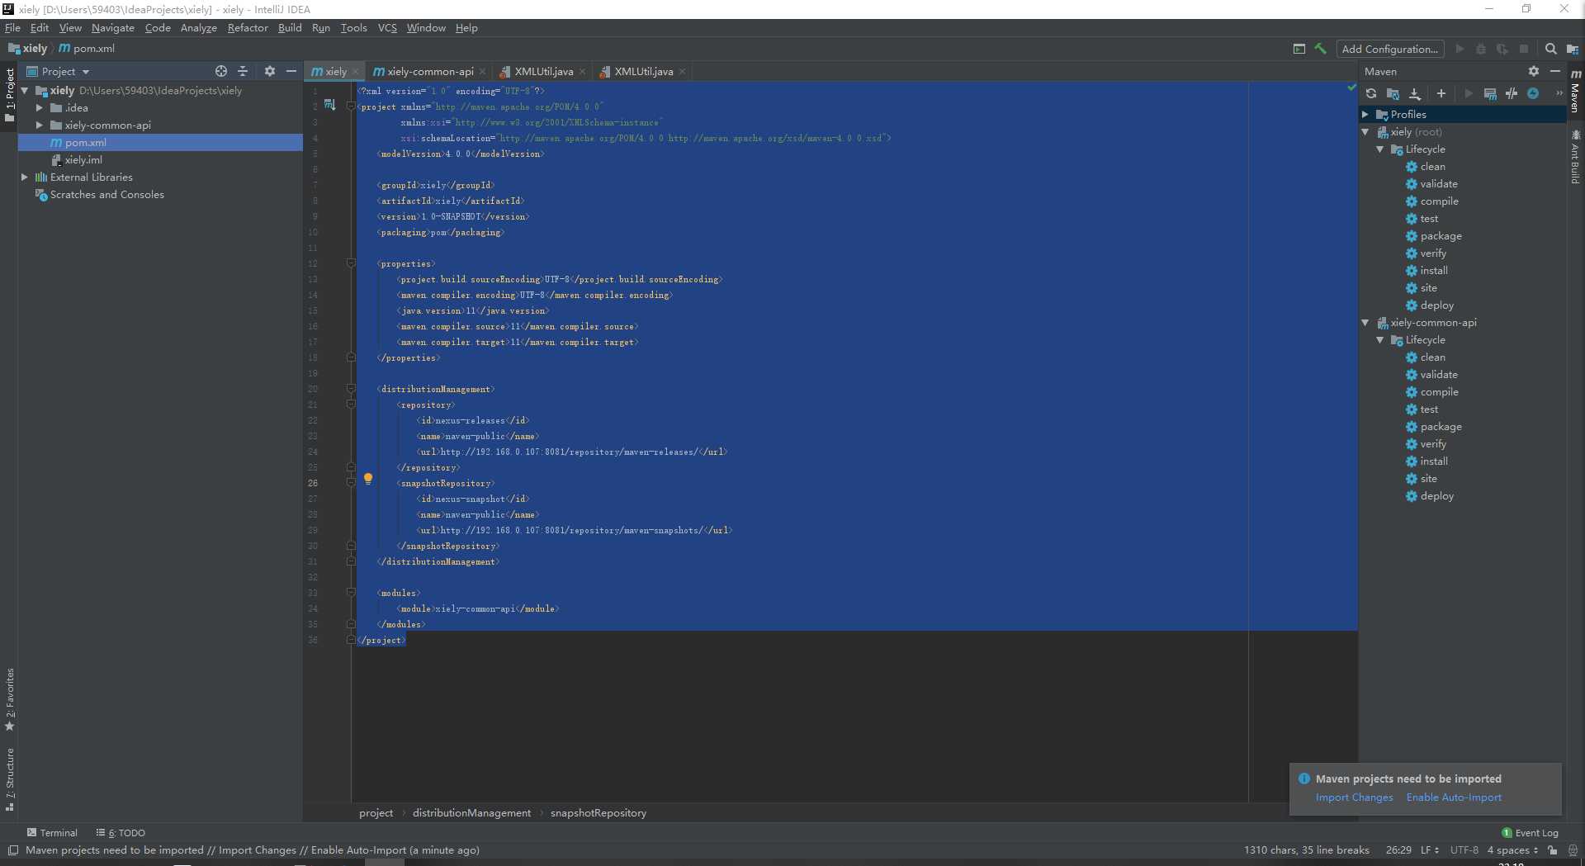
Task: Expand the .idea folder
Action: [39, 107]
